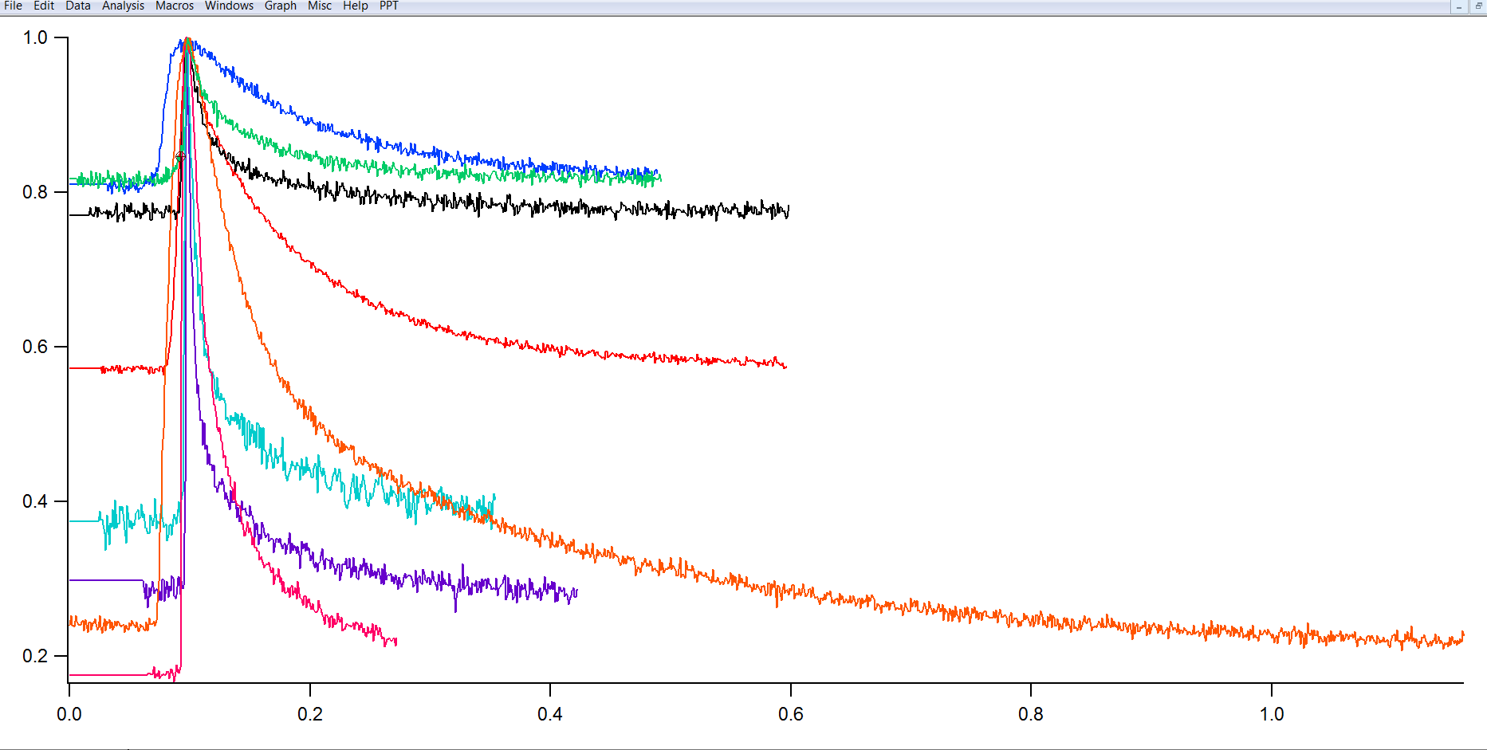Open the PPT menu
1487x750 pixels.
(x=387, y=6)
